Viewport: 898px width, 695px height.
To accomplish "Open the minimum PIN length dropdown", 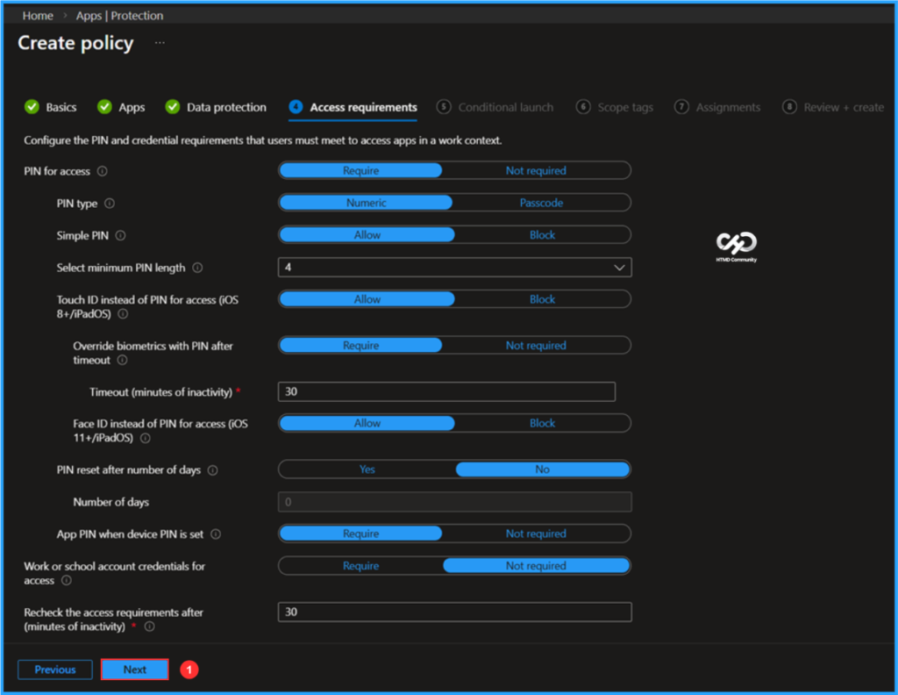I will (x=620, y=267).
